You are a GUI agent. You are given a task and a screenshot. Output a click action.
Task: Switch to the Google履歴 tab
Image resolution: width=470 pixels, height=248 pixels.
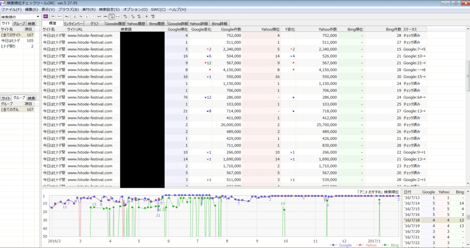coord(115,23)
